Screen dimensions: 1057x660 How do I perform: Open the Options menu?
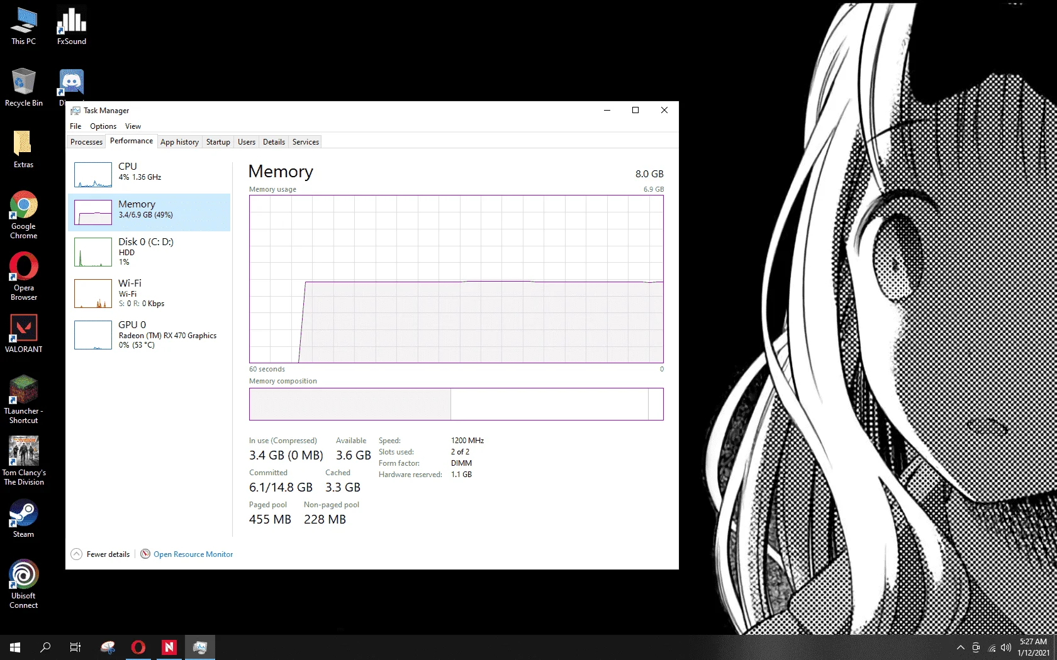(x=103, y=126)
